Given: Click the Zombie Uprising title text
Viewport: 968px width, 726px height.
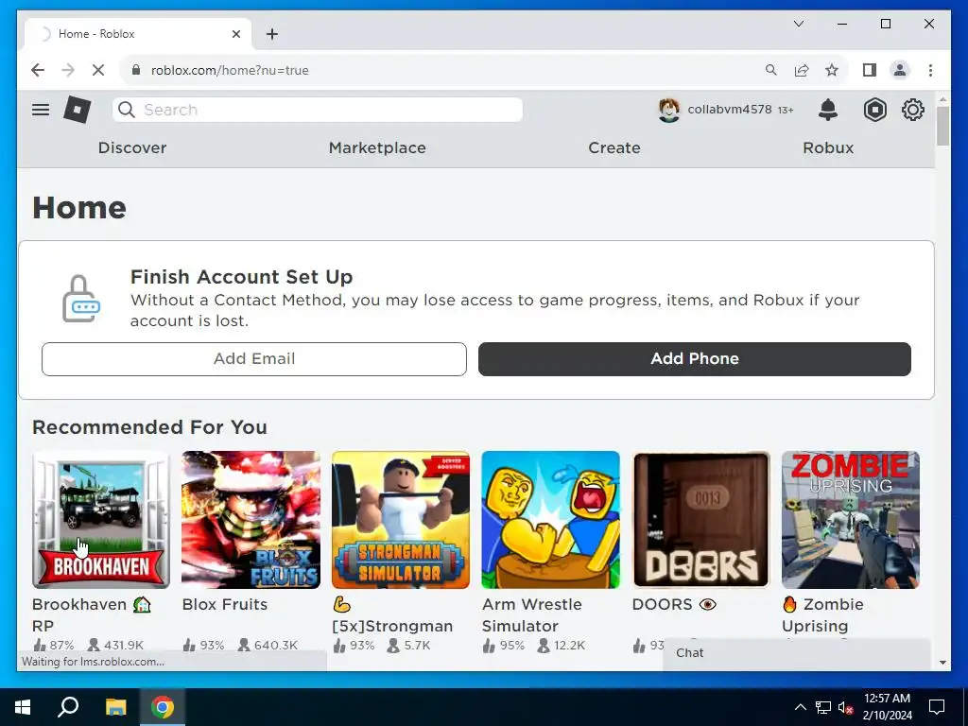Looking at the screenshot, I should pyautogui.click(x=822, y=614).
